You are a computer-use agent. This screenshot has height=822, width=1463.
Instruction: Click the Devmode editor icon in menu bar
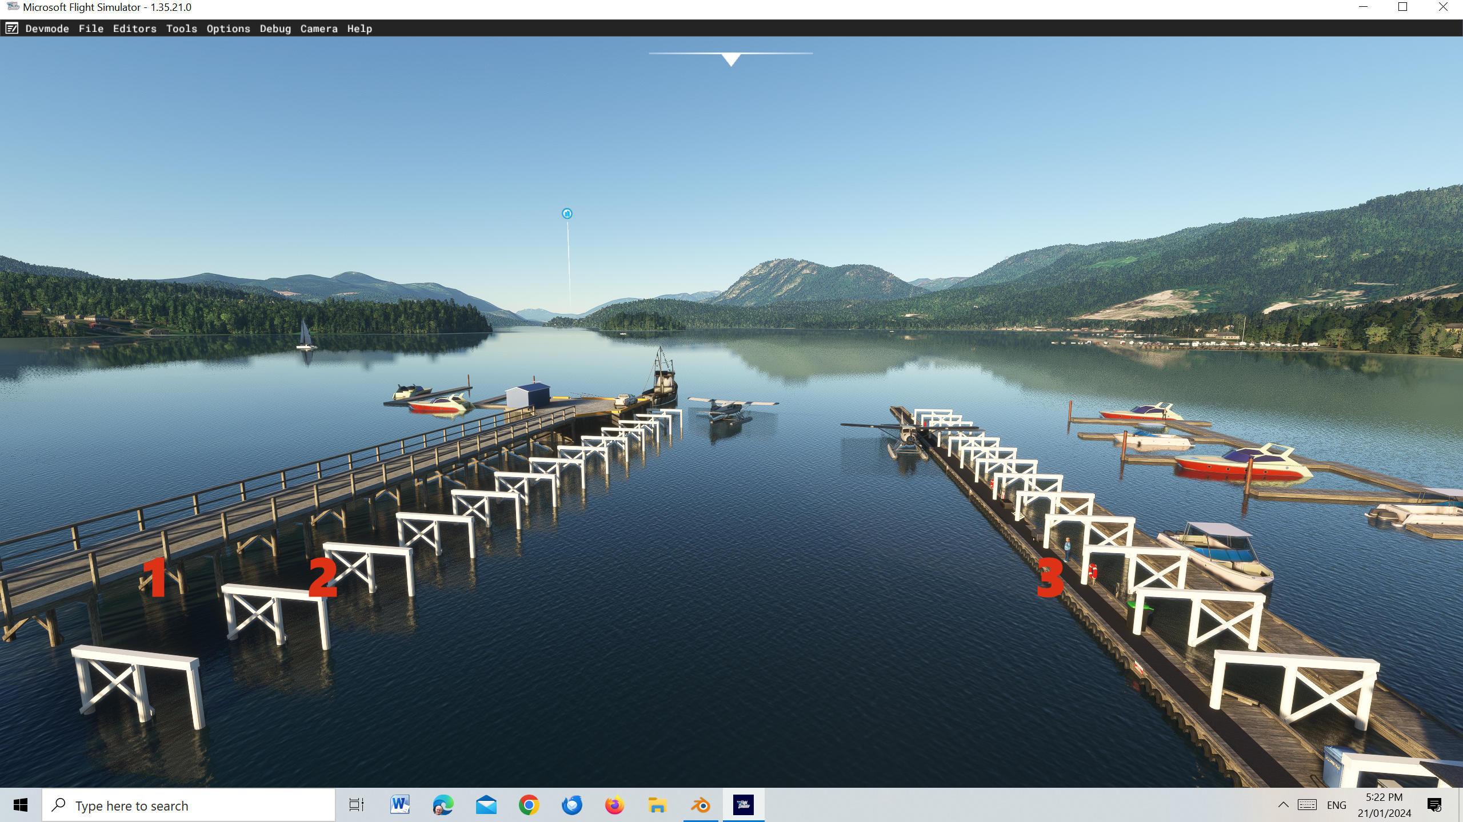pos(12,29)
